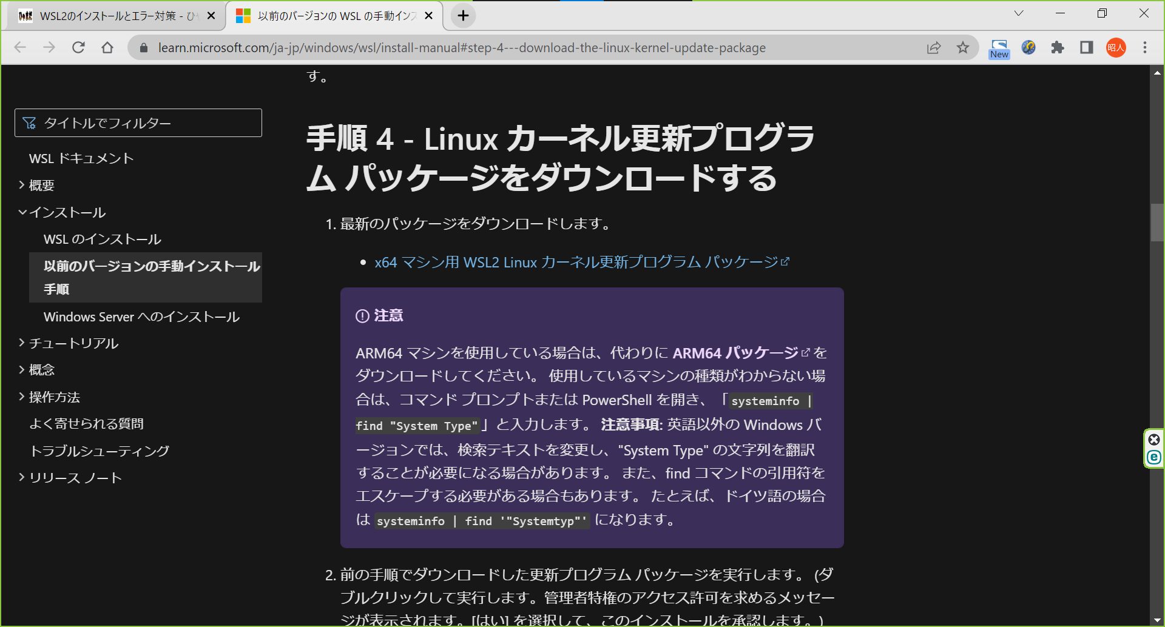Select 以前のバージョンの WSL の手動インストール tab
Viewport: 1165px width, 627px height.
click(x=334, y=16)
